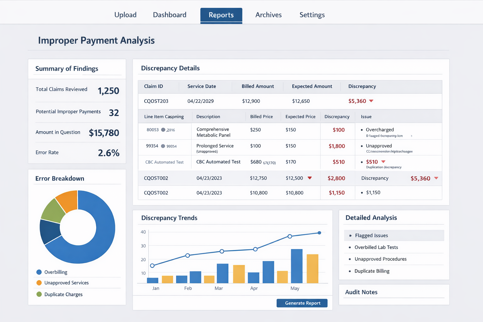This screenshot has height=322, width=483.
Task: Click the blue Overbilling legend dot
Action: click(x=39, y=272)
